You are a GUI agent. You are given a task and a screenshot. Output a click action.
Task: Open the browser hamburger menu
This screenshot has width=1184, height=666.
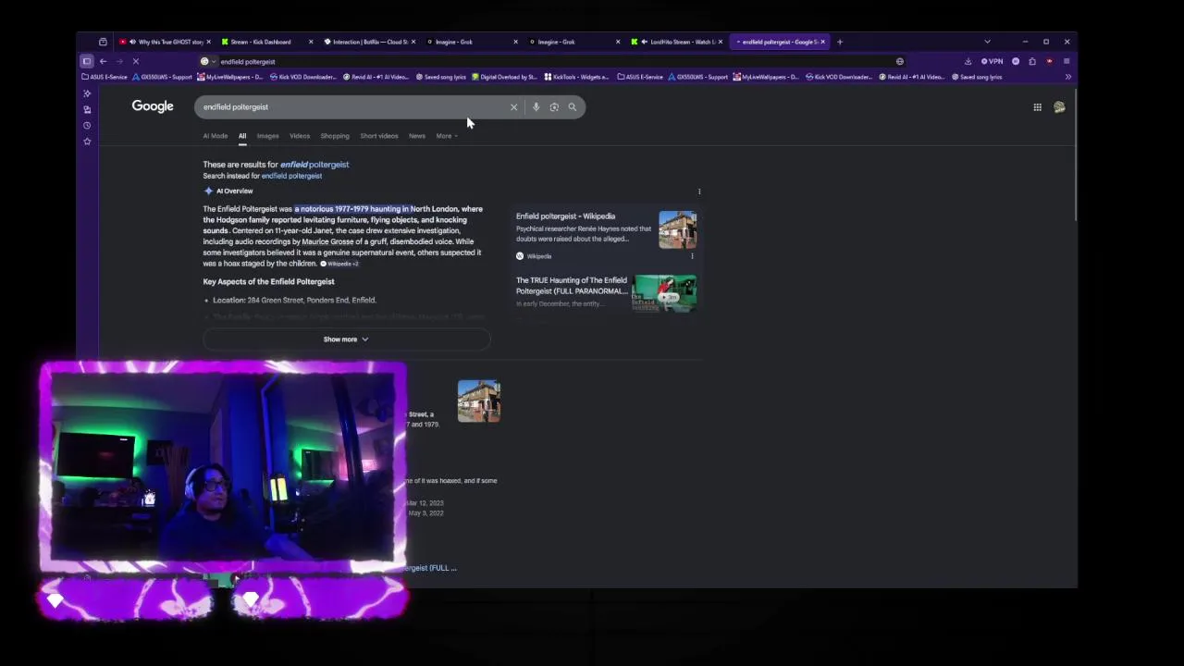tap(1067, 61)
